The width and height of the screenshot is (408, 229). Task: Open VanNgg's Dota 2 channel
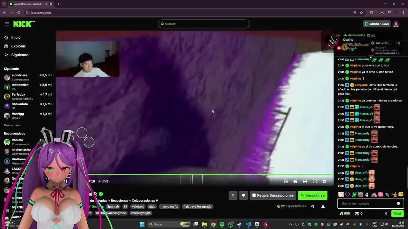[28, 116]
